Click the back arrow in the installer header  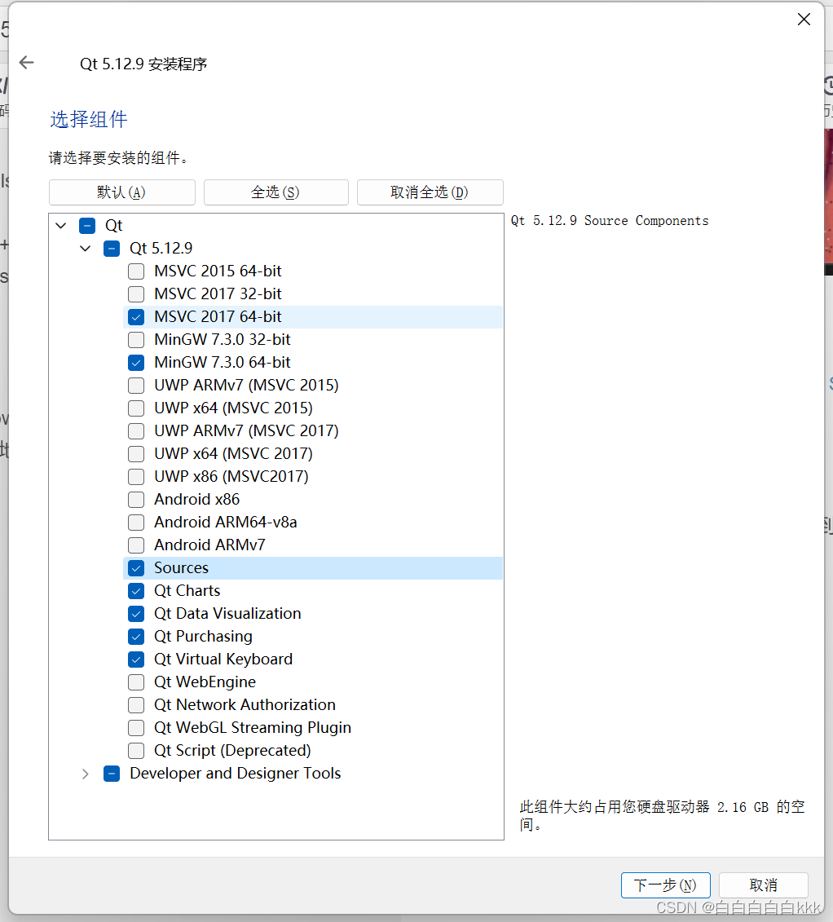point(26,62)
